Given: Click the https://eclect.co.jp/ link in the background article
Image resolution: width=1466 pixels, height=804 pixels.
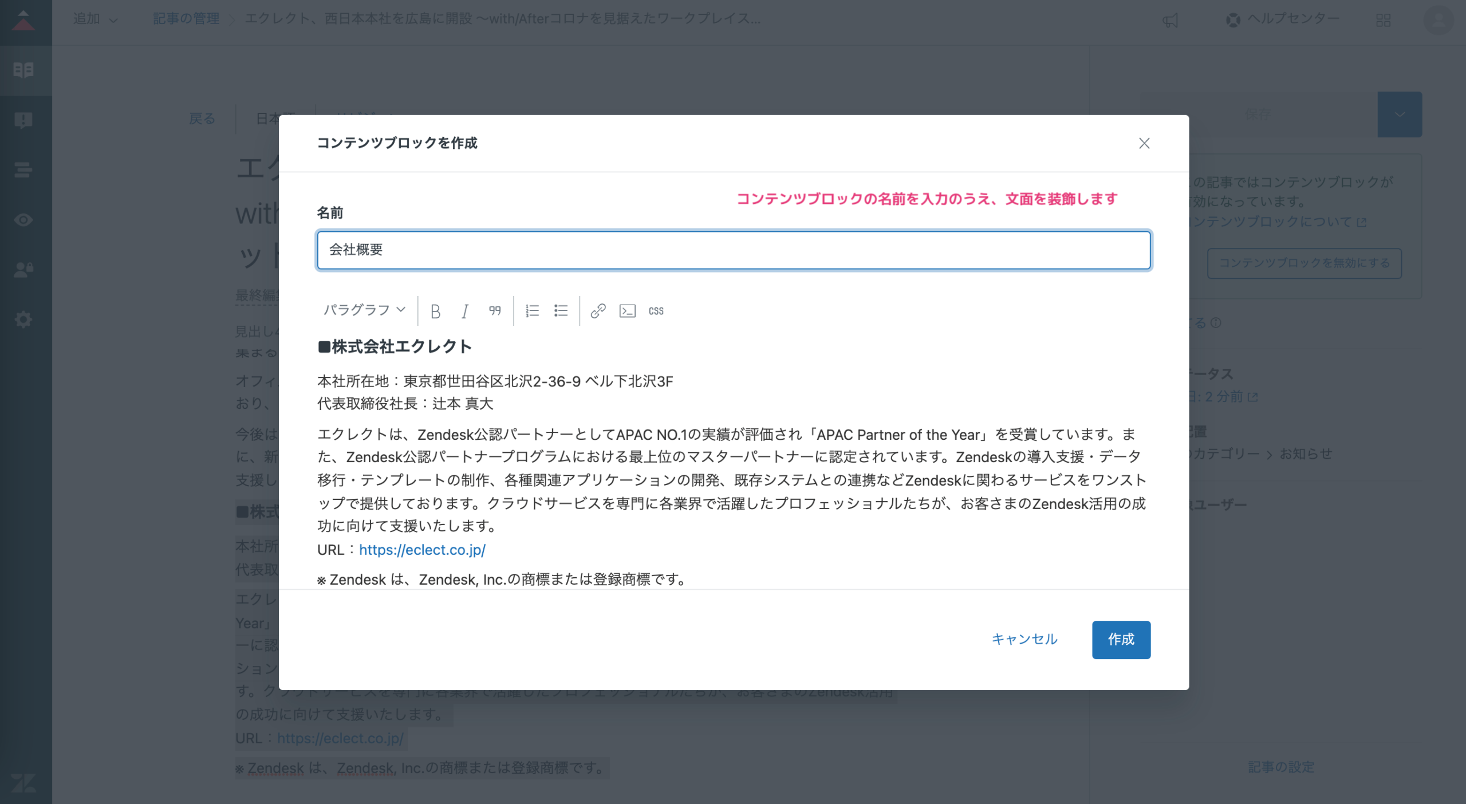Looking at the screenshot, I should [x=340, y=738].
